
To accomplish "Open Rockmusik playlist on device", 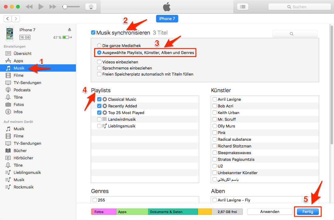I will (38, 187).
